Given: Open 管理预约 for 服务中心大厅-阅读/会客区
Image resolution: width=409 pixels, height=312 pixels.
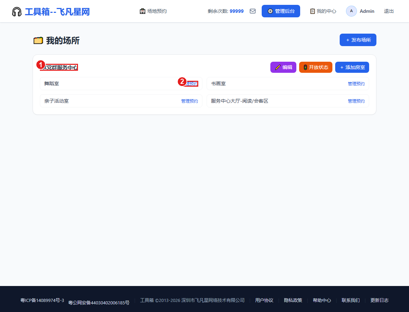Looking at the screenshot, I should point(356,101).
